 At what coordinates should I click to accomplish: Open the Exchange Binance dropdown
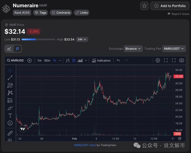point(133,49)
